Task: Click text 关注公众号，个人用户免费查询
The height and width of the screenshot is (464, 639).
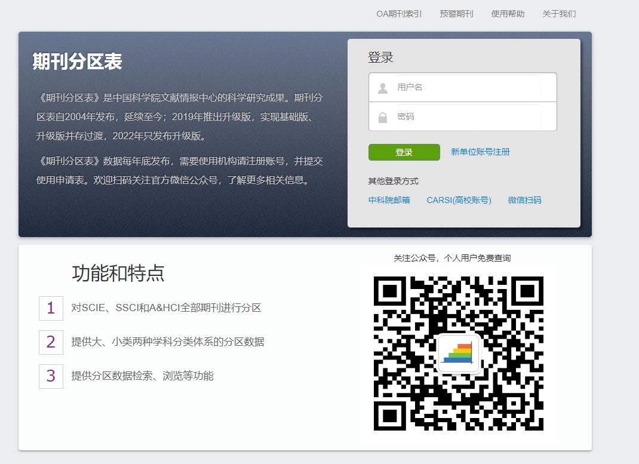Action: click(452, 258)
